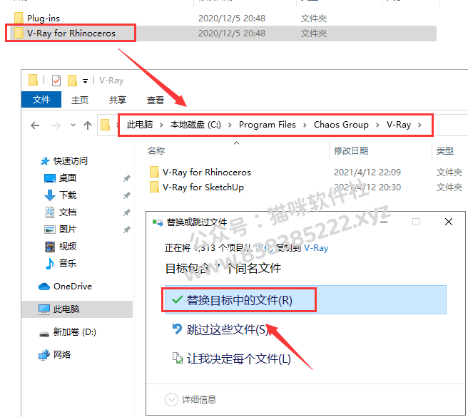Unpin 下载 using its pin icon

coord(127,195)
